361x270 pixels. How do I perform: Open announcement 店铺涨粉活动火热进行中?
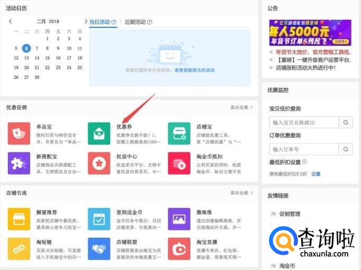point(306,68)
